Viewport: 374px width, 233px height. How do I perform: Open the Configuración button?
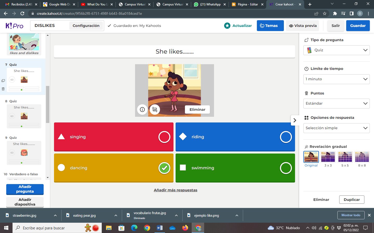click(x=86, y=26)
